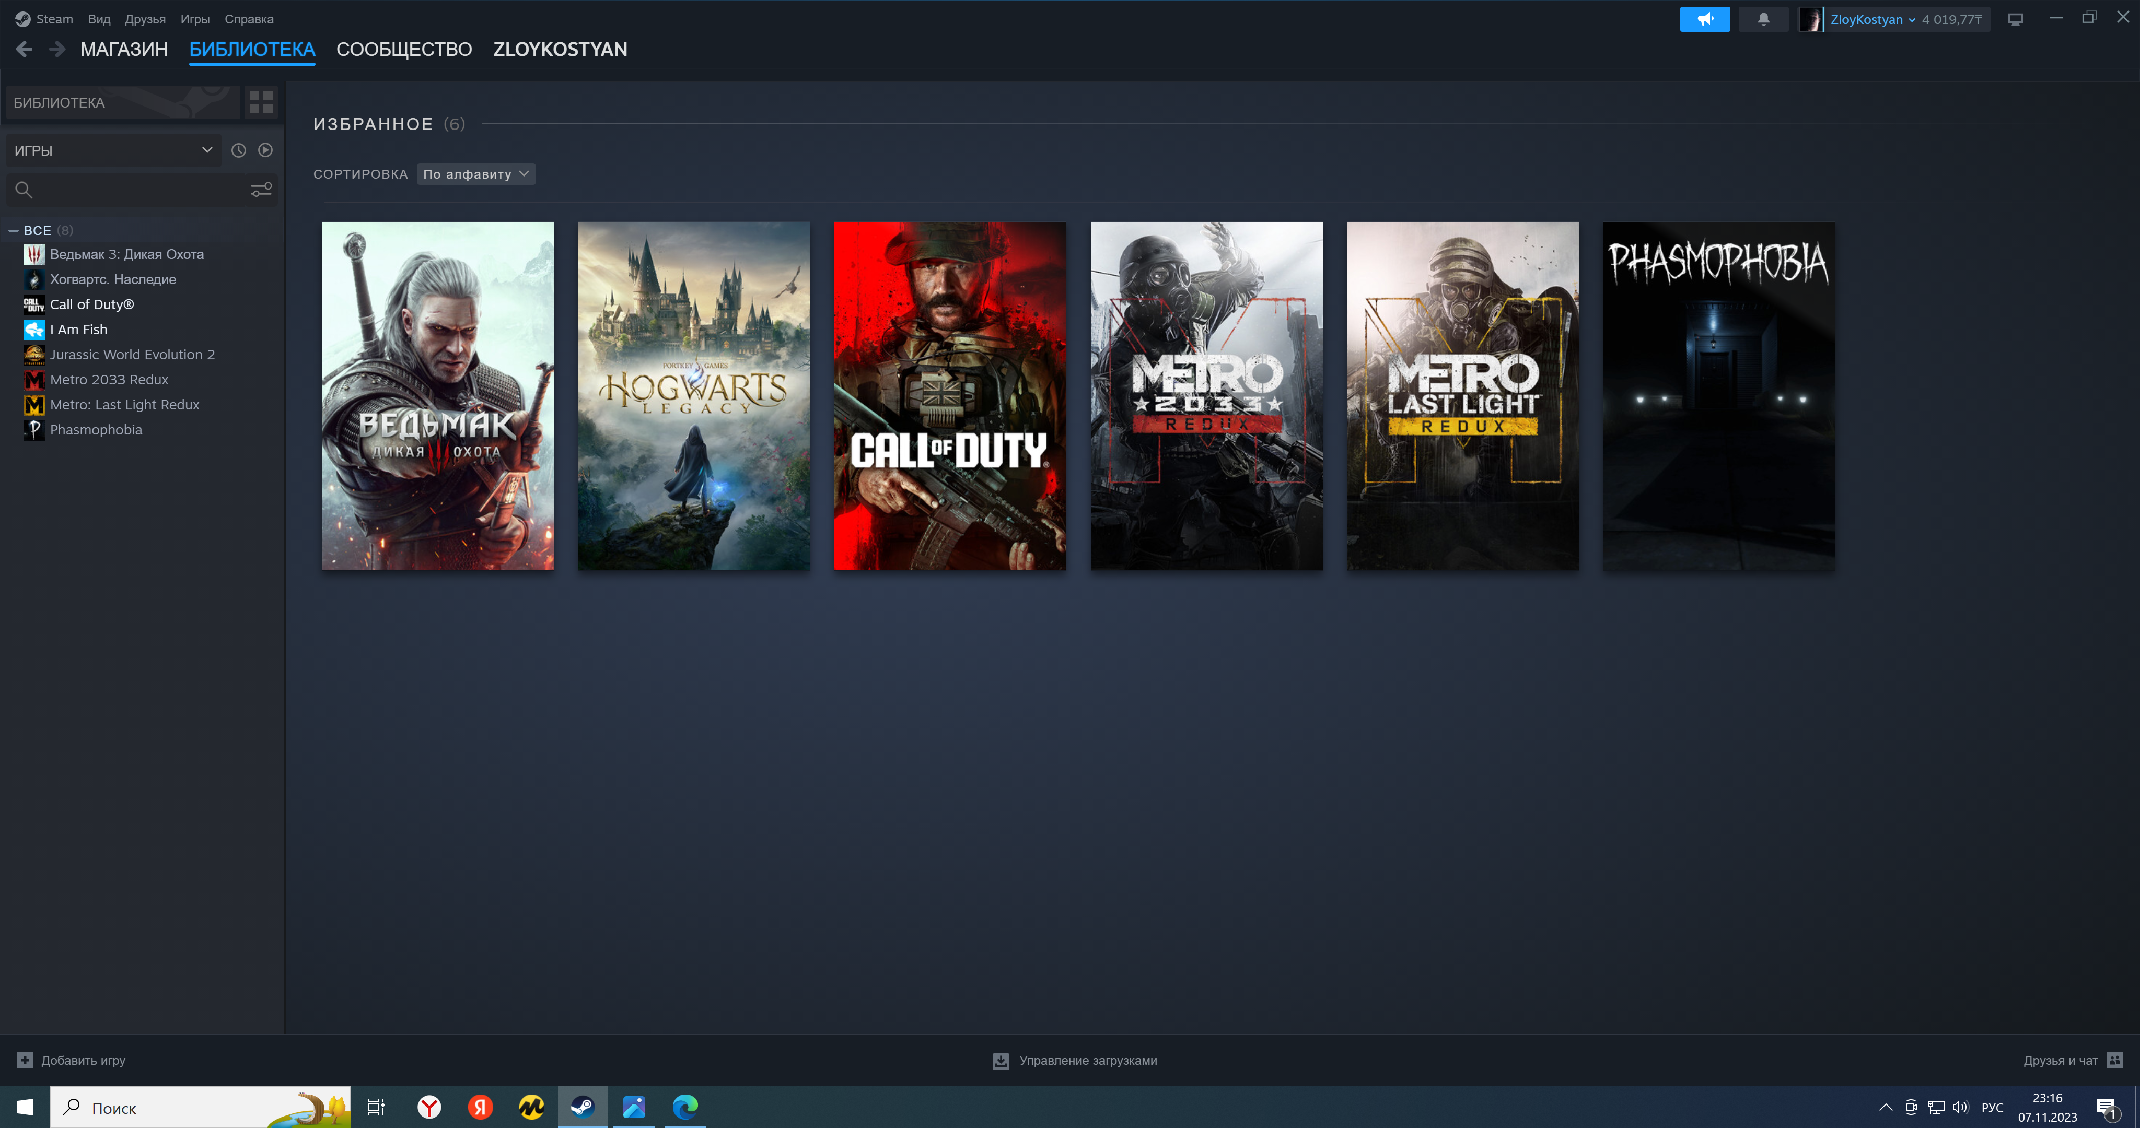2140x1128 pixels.
Task: Go forward with the right arrow
Action: [56, 50]
